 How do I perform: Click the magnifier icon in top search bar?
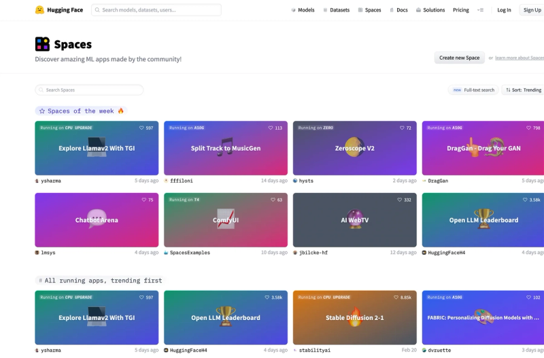click(97, 10)
